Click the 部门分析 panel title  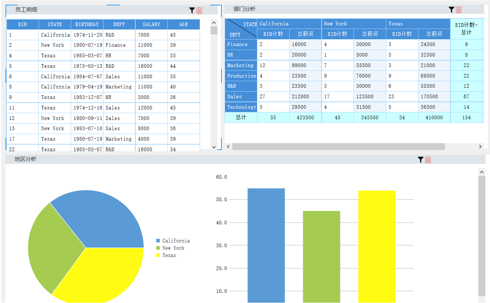tap(245, 9)
